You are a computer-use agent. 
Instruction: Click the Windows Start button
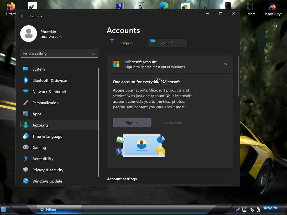(x=4, y=209)
